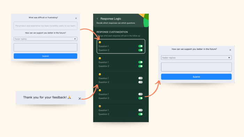The width and height of the screenshot is (244, 137).
Task: Select the emoji on the second response card
Action: (x=100, y=58)
